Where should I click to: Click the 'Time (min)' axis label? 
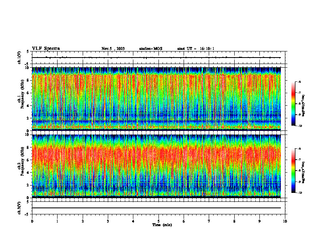point(162,225)
